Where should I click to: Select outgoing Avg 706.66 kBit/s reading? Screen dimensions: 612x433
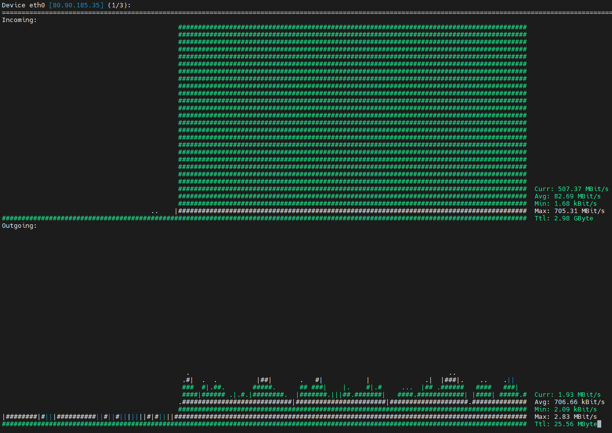tap(569, 402)
